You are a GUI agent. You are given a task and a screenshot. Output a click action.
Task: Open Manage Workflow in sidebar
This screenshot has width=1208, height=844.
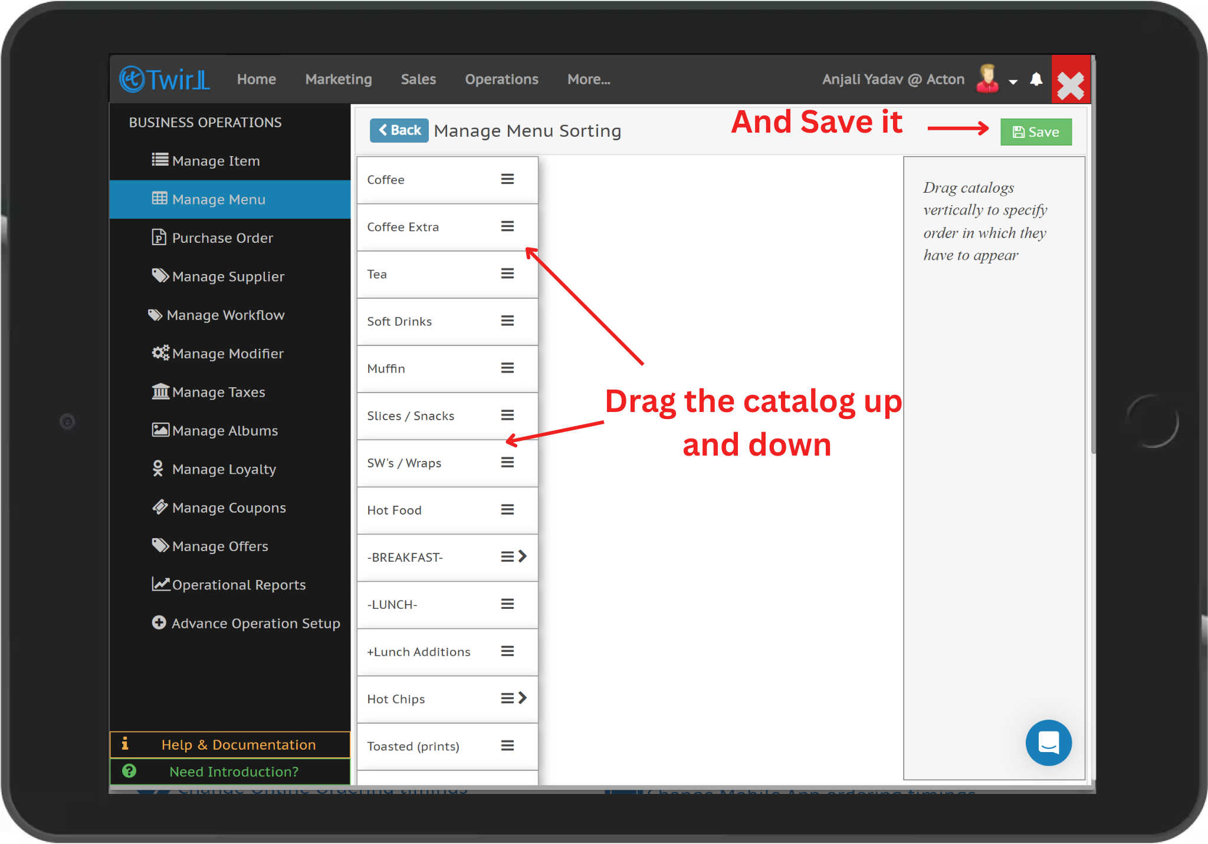(230, 315)
